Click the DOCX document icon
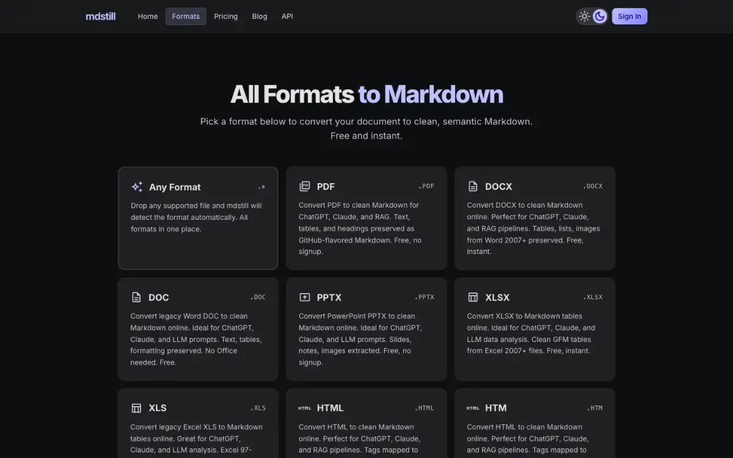The image size is (733, 458). [x=473, y=186]
